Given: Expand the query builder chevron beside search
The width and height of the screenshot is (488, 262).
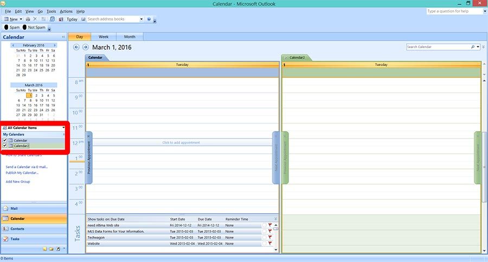Looking at the screenshot, I should 483,47.
